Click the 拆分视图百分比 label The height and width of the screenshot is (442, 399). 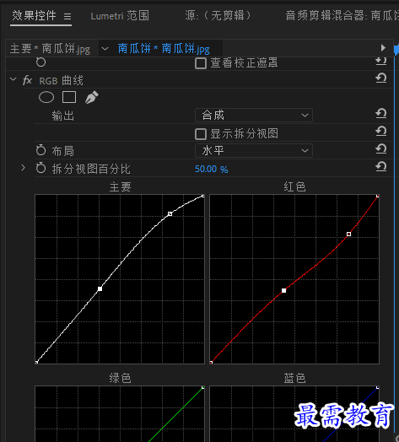tap(91, 169)
